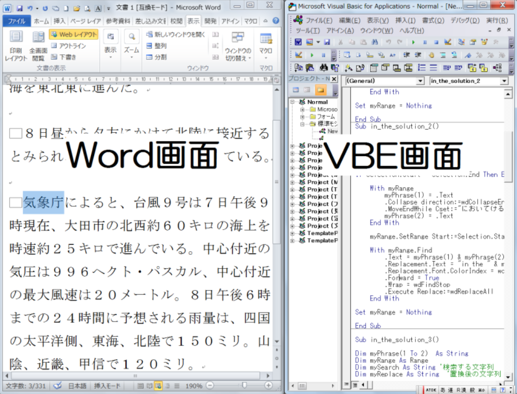The image size is (517, 394).
Task: Open the ホーム tab in Word
Action: 41,21
